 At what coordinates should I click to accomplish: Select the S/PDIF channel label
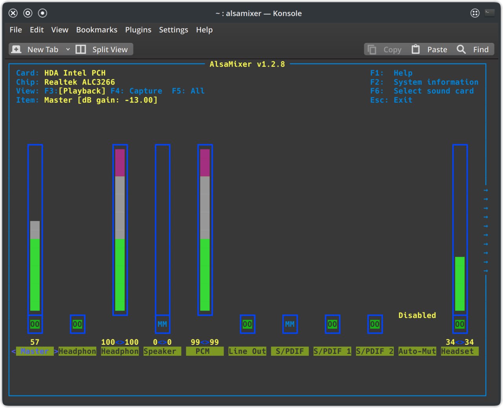coord(290,351)
